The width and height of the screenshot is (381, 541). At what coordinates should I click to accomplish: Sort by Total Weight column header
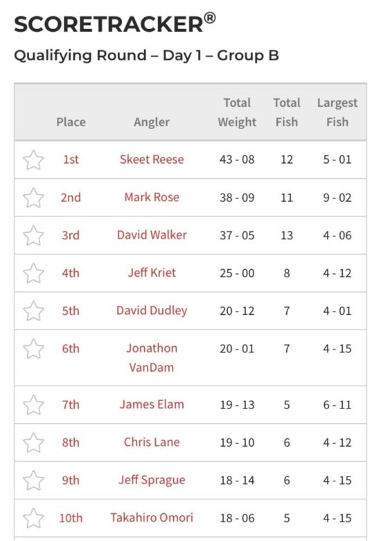pos(237,112)
